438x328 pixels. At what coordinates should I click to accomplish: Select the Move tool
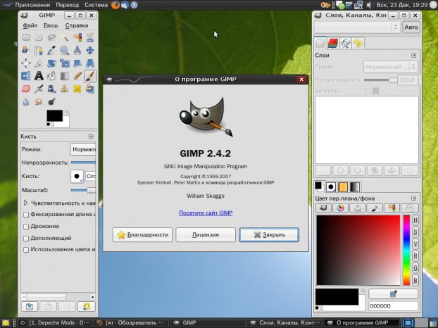click(90, 50)
